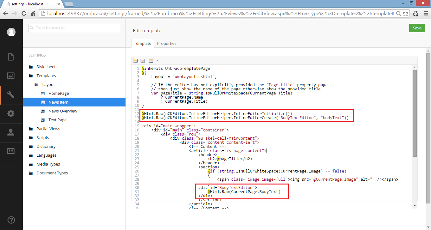This screenshot has width=431, height=230.
Task: Click the Partial Views folder icon
Action: pyautogui.click(x=31, y=129)
